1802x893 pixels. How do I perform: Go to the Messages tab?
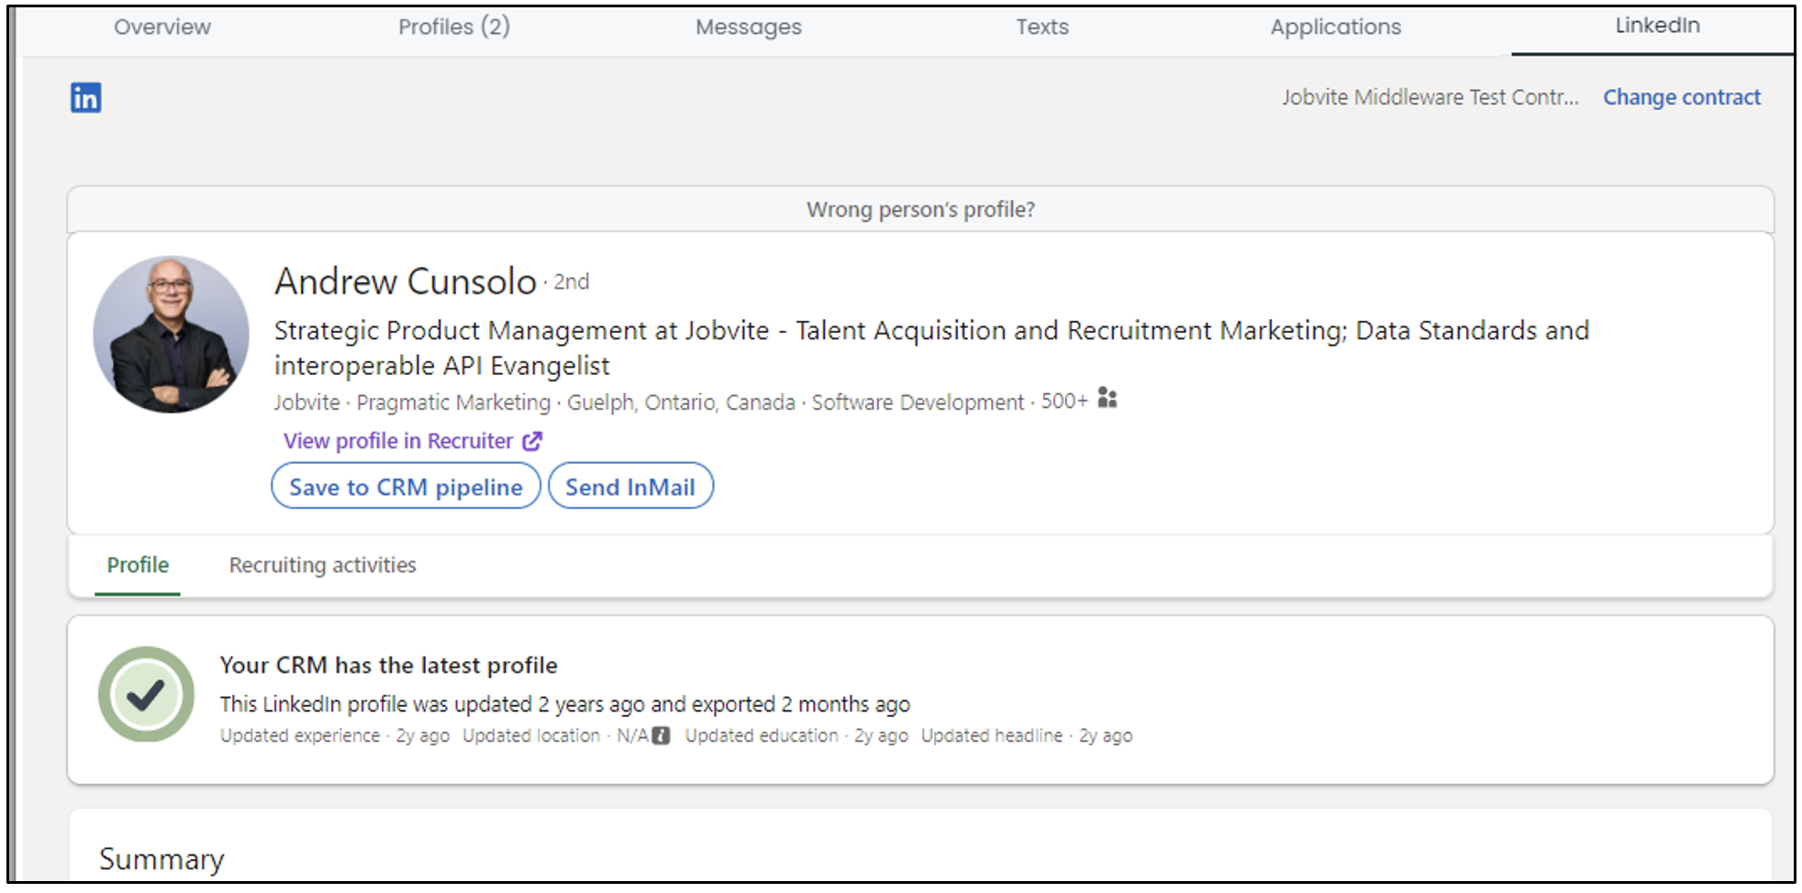(x=749, y=28)
